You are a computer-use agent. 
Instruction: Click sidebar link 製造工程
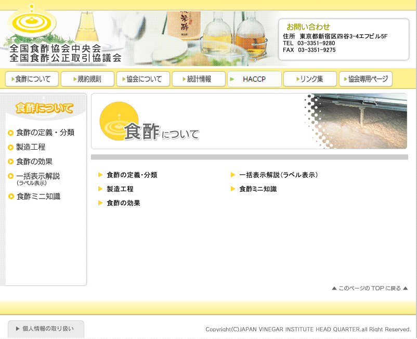[31, 147]
